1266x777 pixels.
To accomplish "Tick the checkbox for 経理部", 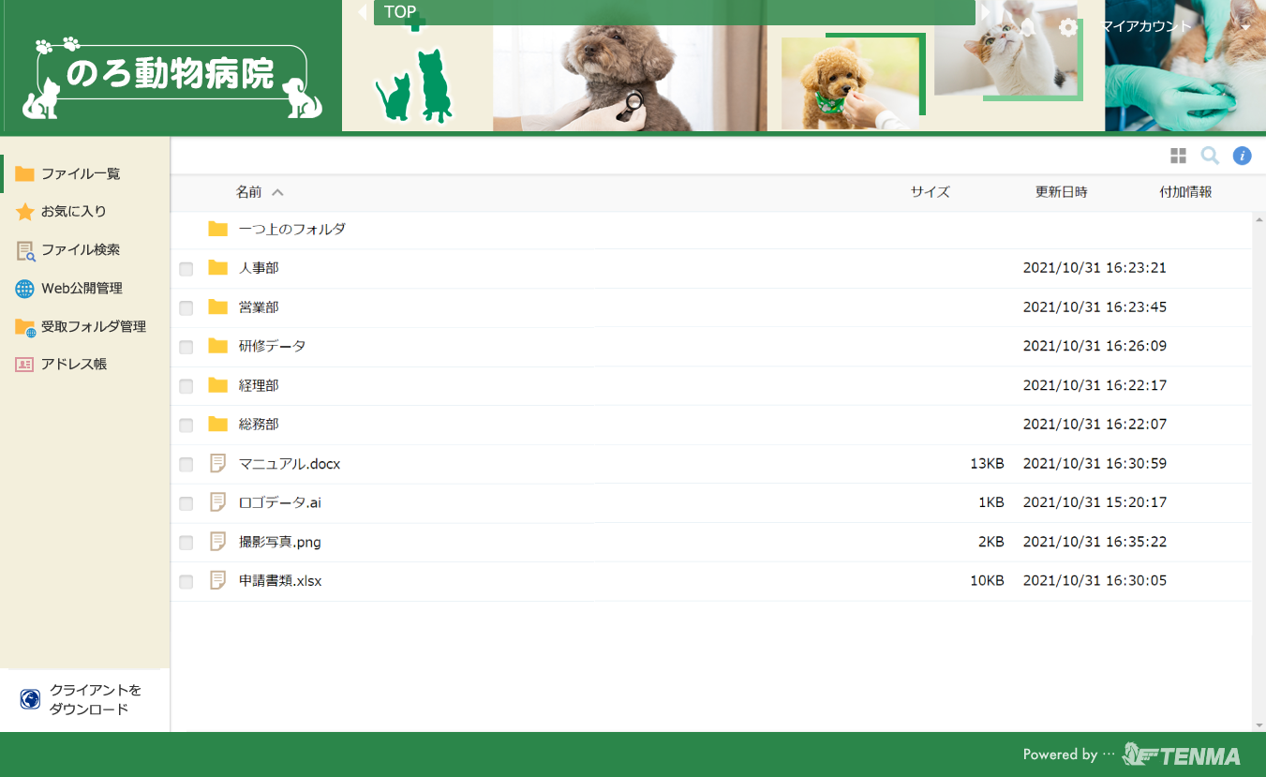I will [186, 386].
